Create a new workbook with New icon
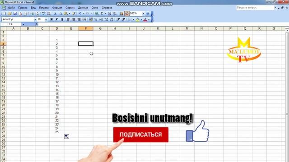Viewport: 289px width, 162px height. [x=4, y=13]
